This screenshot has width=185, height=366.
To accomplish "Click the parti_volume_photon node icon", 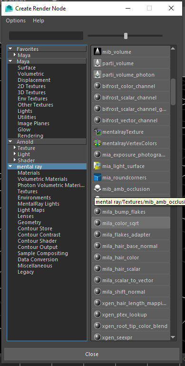I will click(97, 74).
